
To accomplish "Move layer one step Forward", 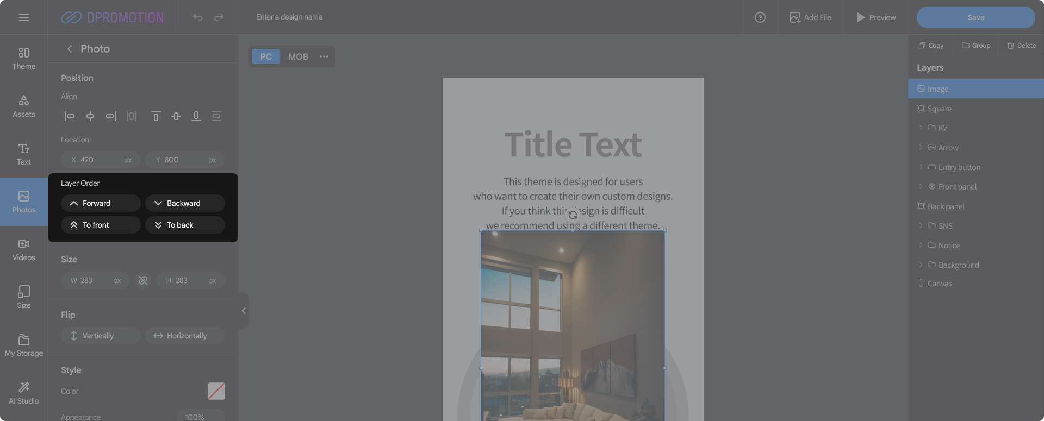I will pos(101,203).
